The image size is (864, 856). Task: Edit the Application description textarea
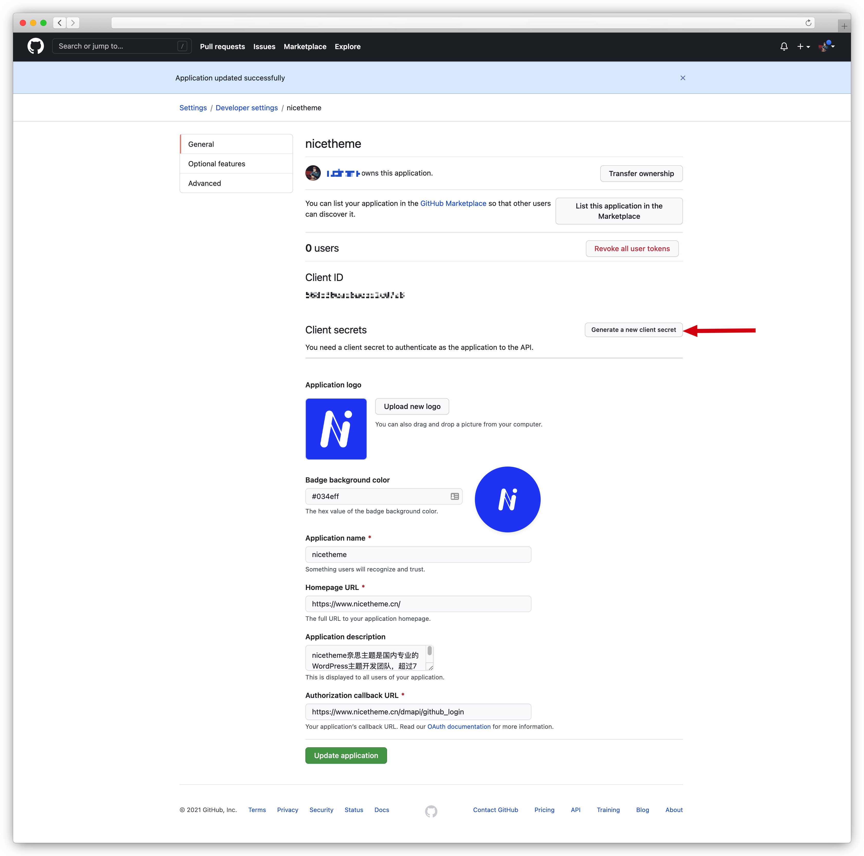click(x=369, y=658)
